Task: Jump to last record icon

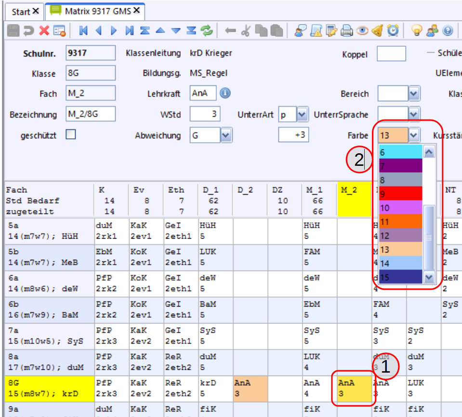Action: click(129, 30)
